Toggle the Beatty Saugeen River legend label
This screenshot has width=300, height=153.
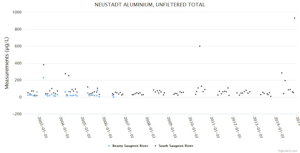coord(130,146)
